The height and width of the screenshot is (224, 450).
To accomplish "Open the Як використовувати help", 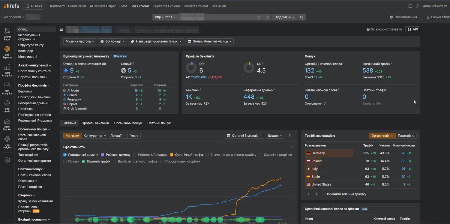I will pyautogui.click(x=384, y=29).
